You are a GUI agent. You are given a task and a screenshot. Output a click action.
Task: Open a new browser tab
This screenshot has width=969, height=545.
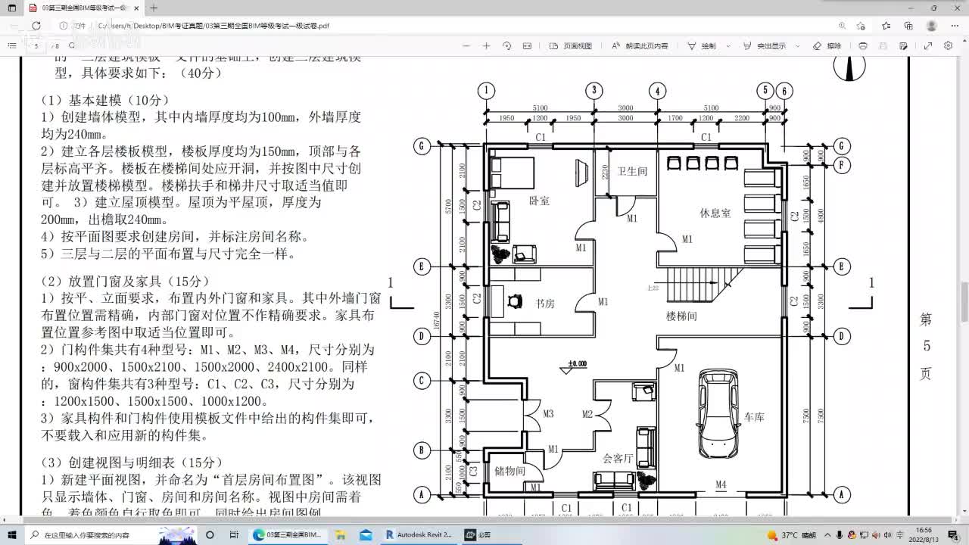coord(154,8)
